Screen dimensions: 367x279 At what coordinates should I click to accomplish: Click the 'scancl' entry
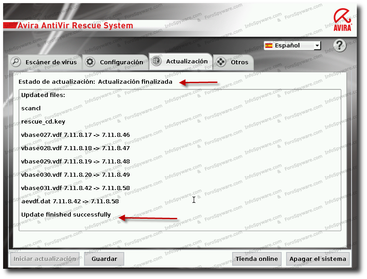pyautogui.click(x=31, y=108)
